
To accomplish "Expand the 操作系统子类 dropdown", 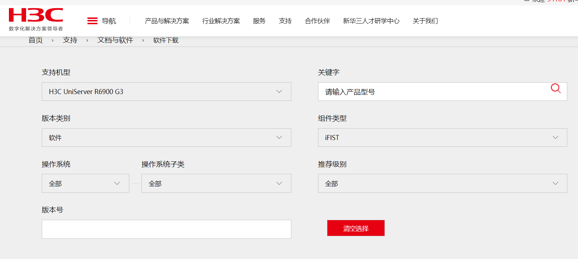I will point(216,183).
